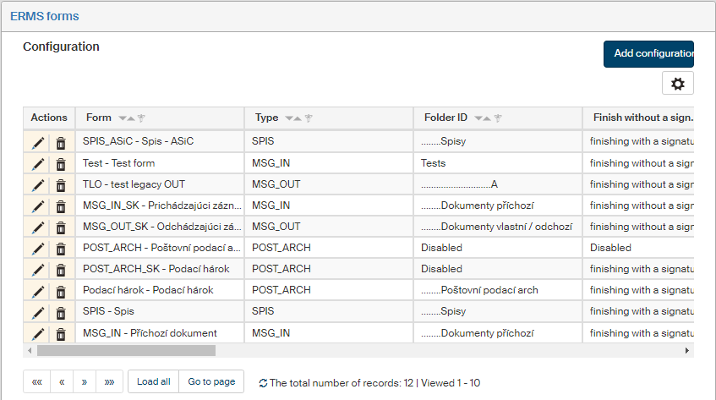Delete the Test form using its trash icon
716x400 pixels.
click(61, 164)
